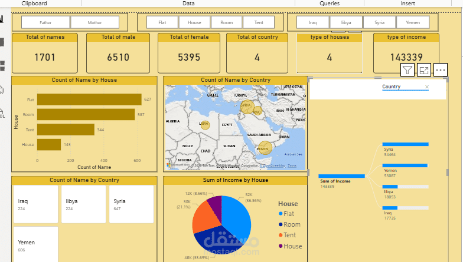Click the Room legend color marker

tap(281, 224)
